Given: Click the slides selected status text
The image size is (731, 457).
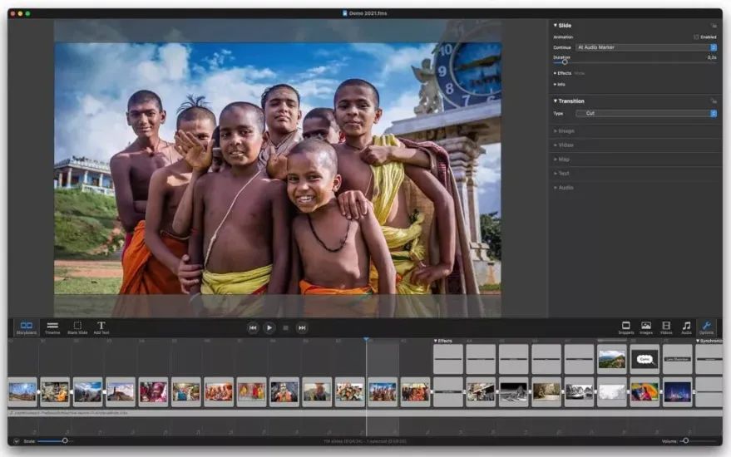Looking at the screenshot, I should click(365, 441).
